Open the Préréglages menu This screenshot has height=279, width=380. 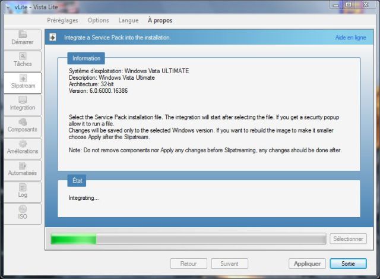(62, 20)
